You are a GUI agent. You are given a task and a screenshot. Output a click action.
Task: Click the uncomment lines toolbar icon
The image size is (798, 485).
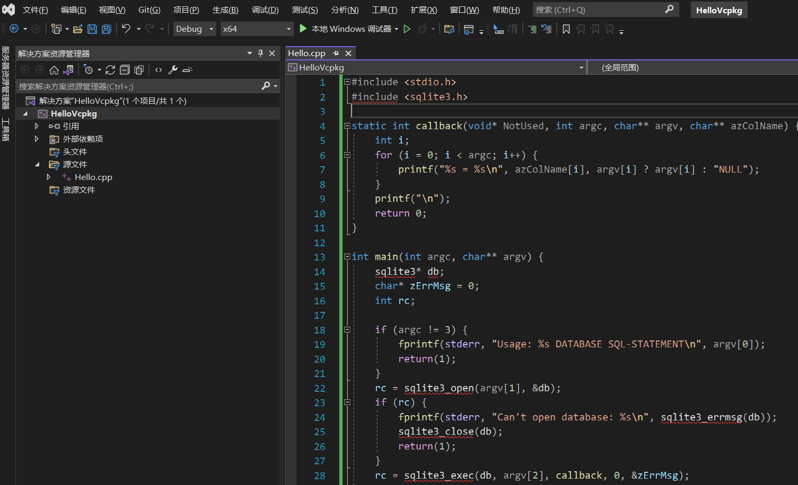(x=547, y=29)
